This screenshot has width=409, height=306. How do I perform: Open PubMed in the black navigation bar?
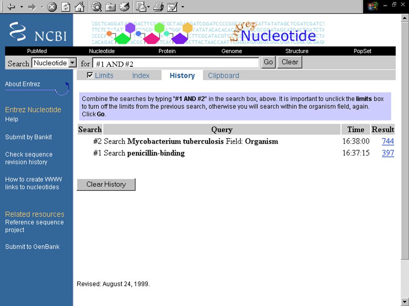pos(37,51)
